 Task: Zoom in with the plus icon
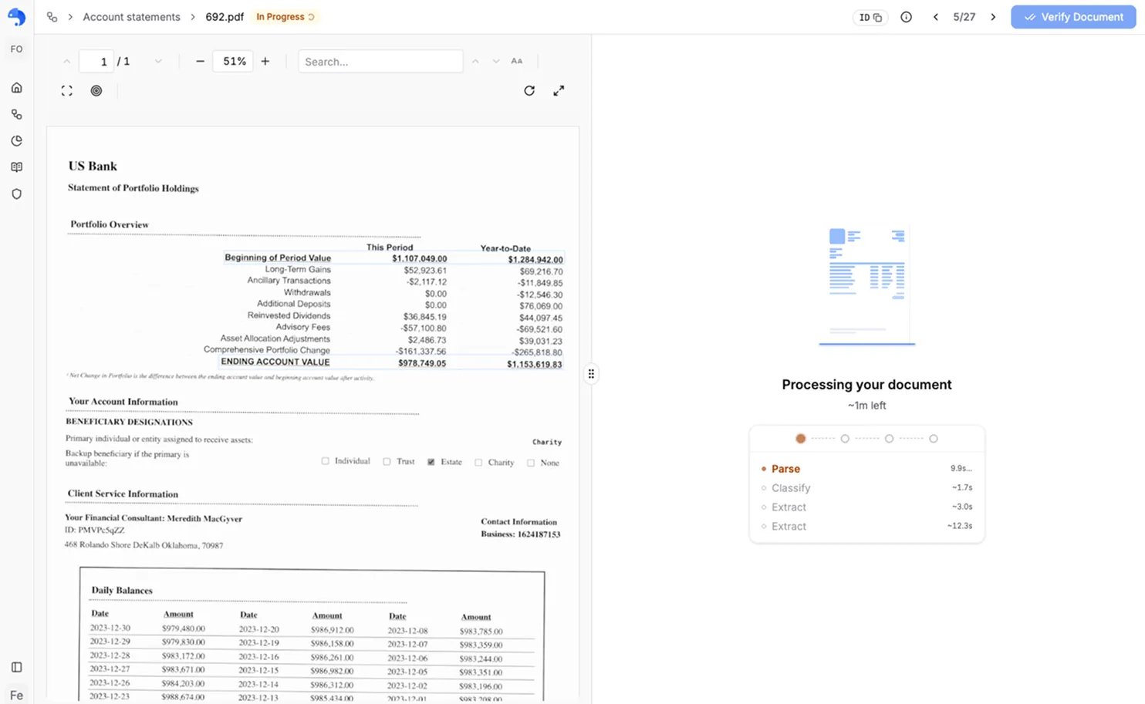pyautogui.click(x=265, y=61)
